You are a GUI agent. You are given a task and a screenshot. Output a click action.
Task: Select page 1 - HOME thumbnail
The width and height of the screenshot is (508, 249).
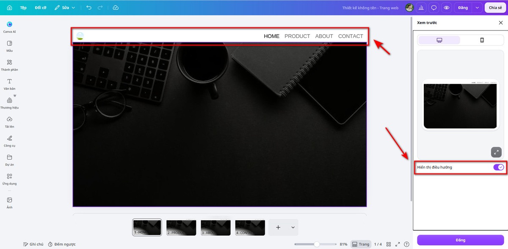click(147, 227)
